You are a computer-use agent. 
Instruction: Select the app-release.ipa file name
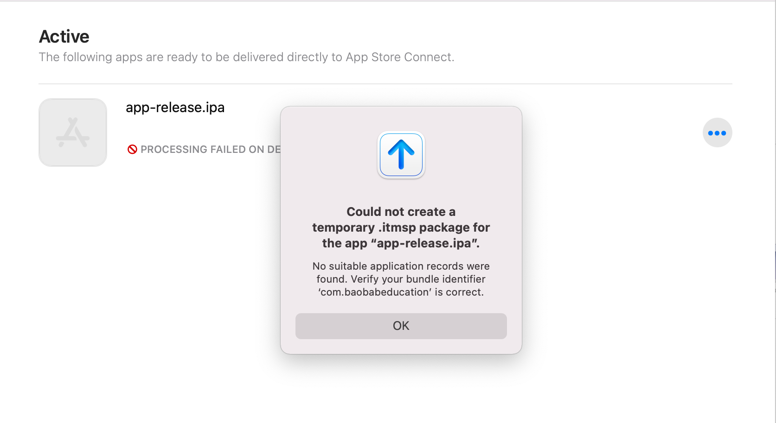coord(175,107)
